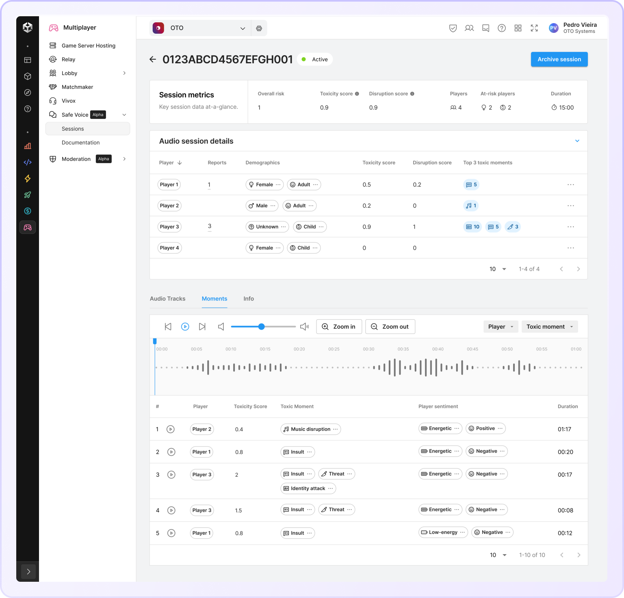Click the Archive session button

tap(559, 59)
